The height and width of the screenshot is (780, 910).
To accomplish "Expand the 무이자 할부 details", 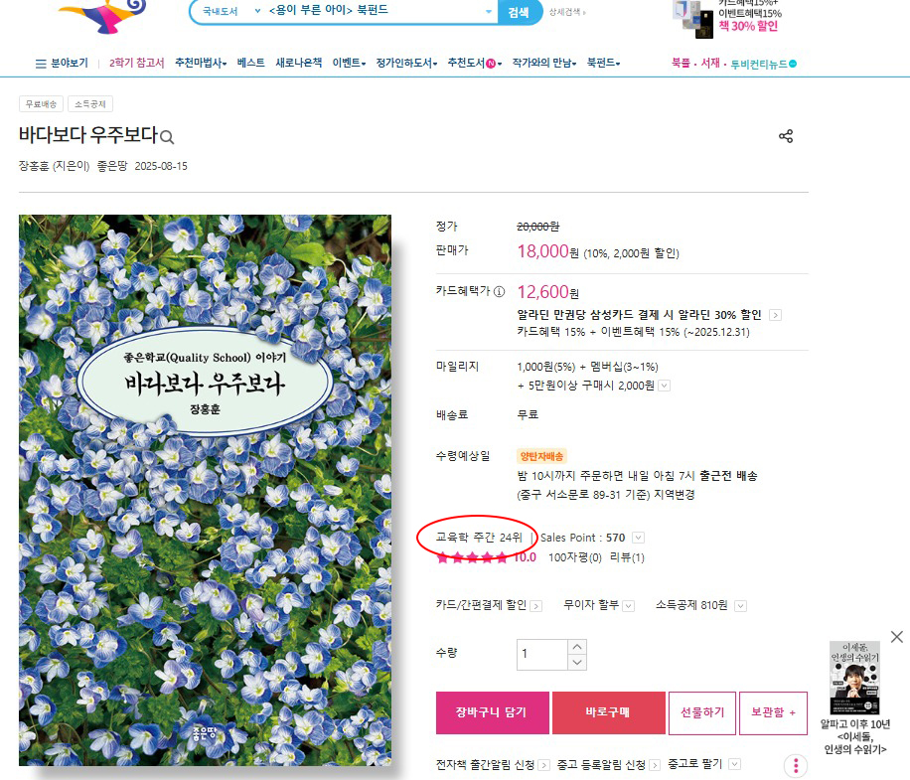I will (628, 606).
